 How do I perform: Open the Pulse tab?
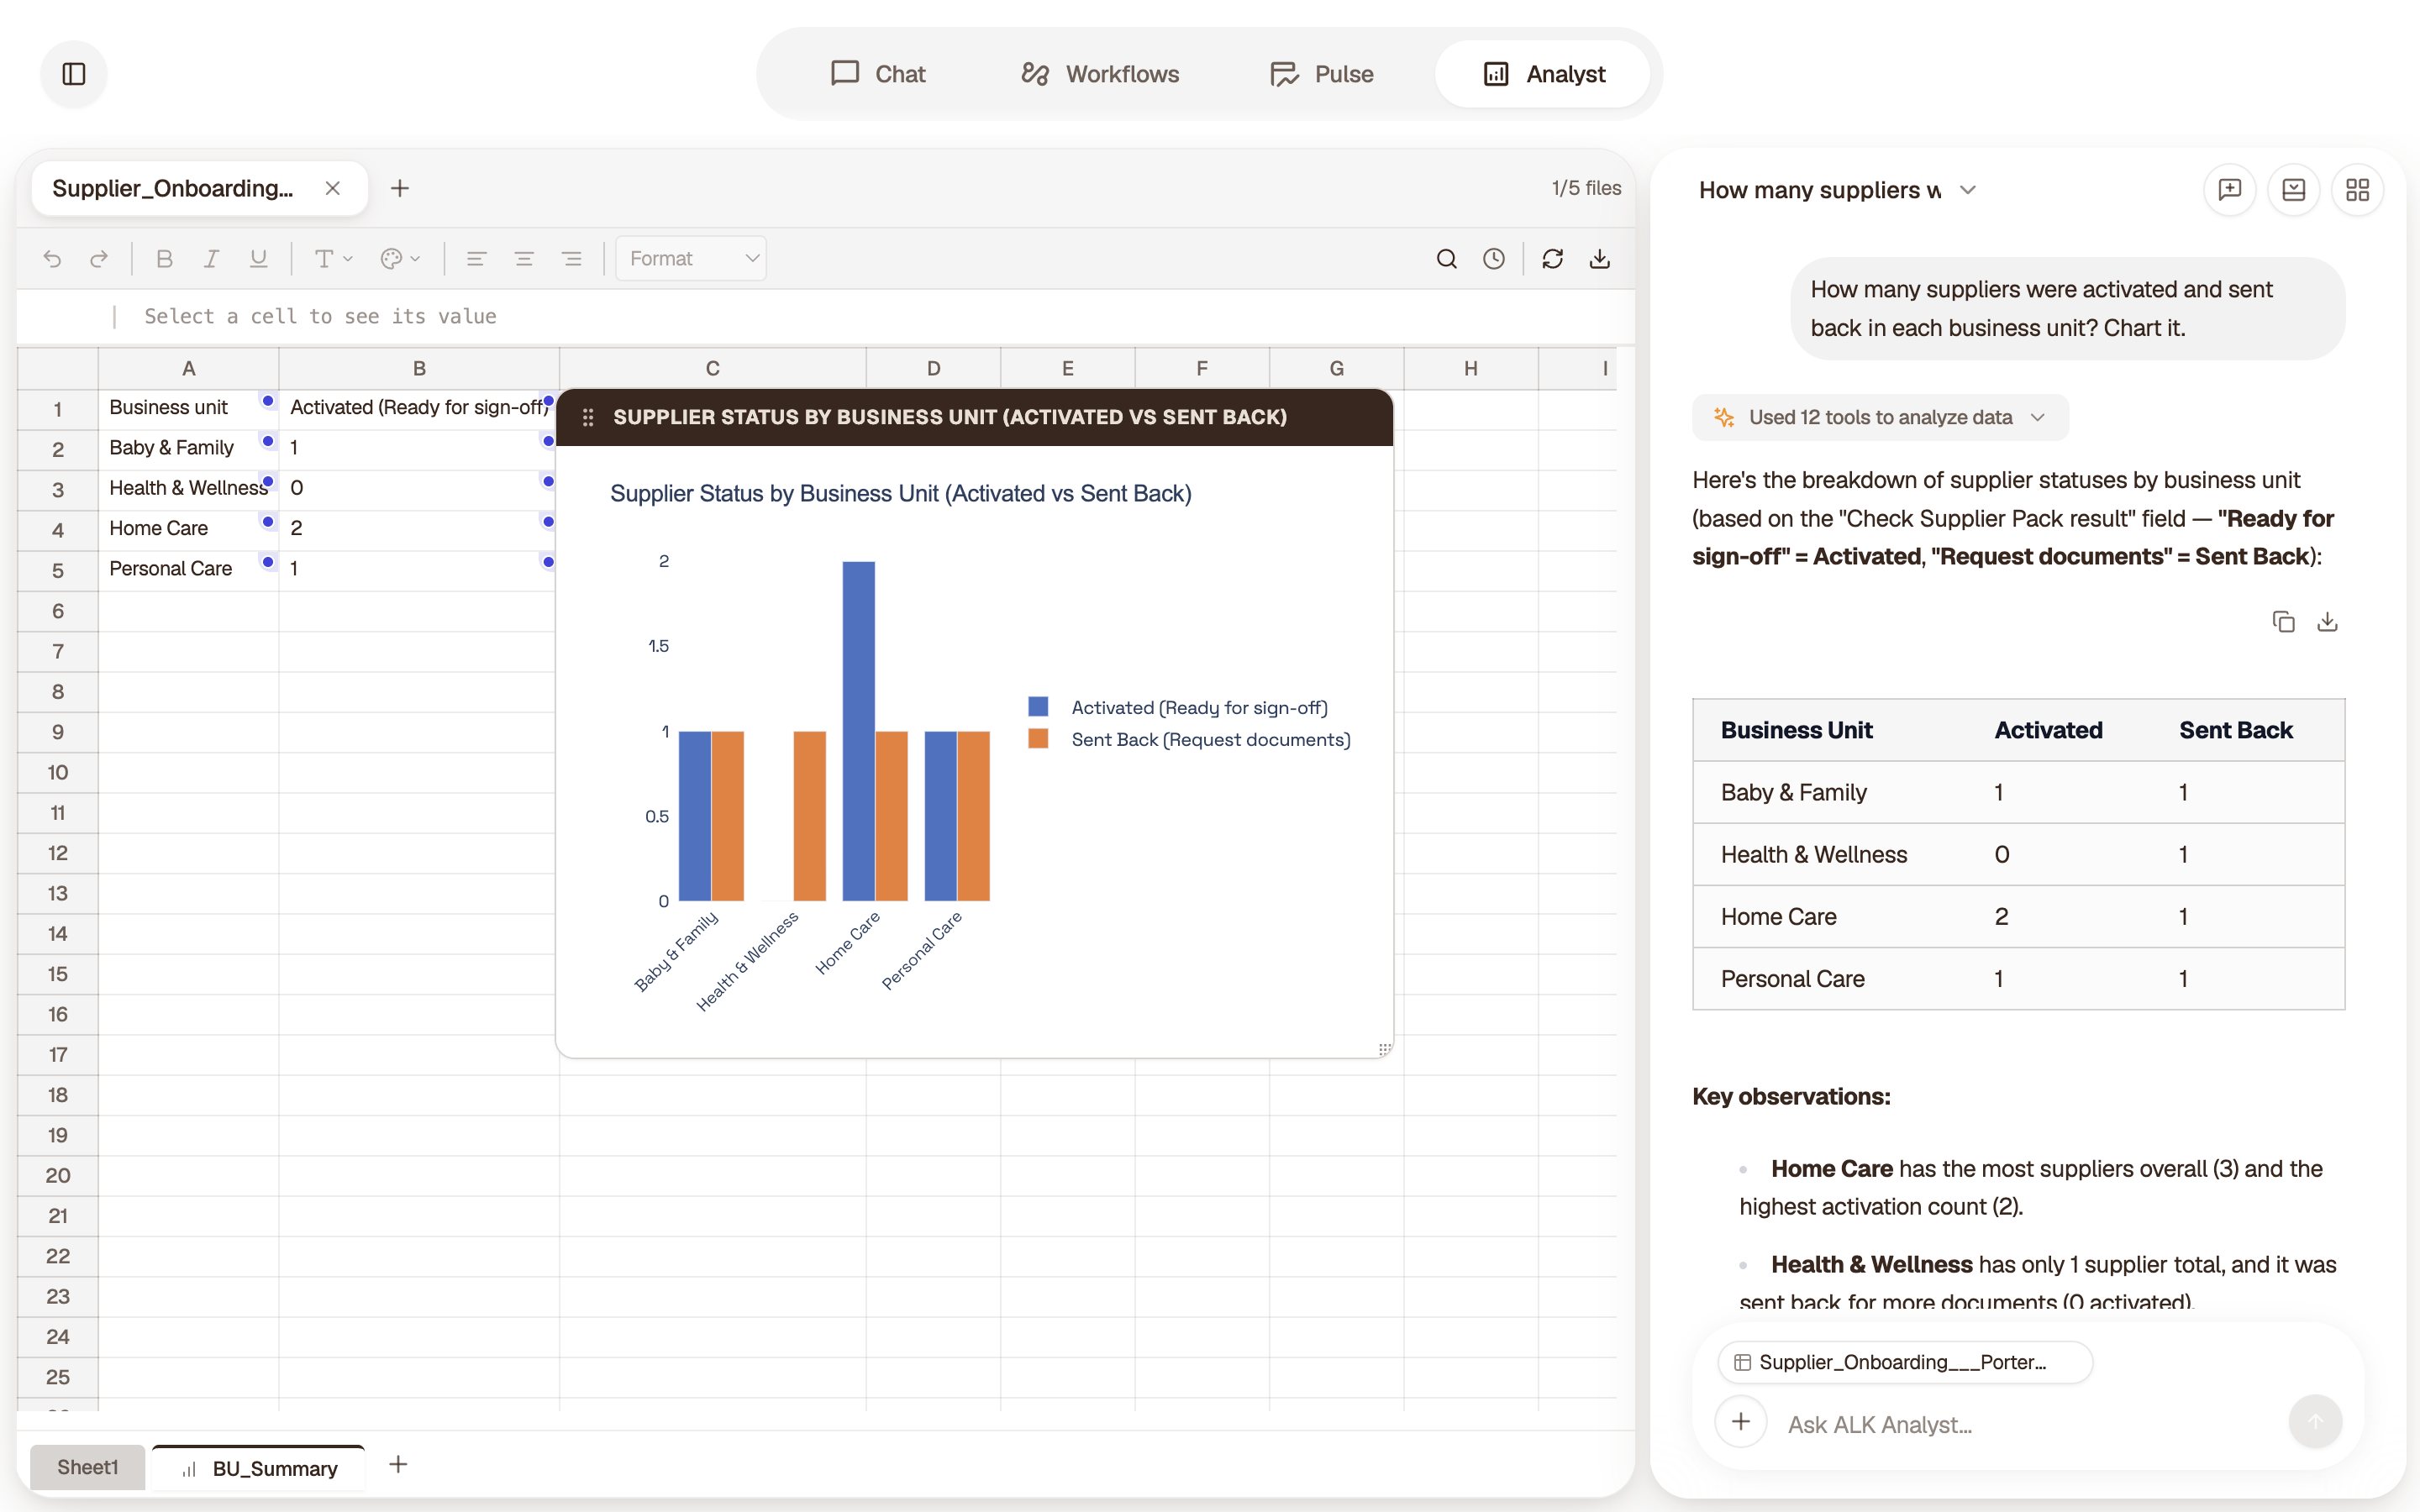1321,74
